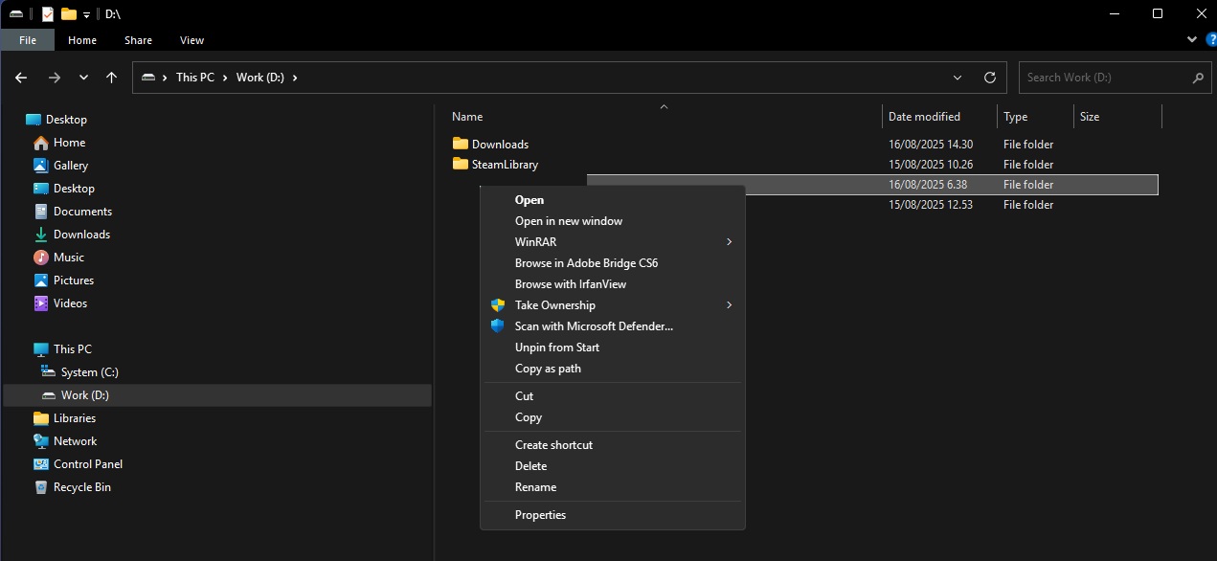Switch to the View ribbon tab
Screen dimensions: 1217x561
click(x=192, y=40)
